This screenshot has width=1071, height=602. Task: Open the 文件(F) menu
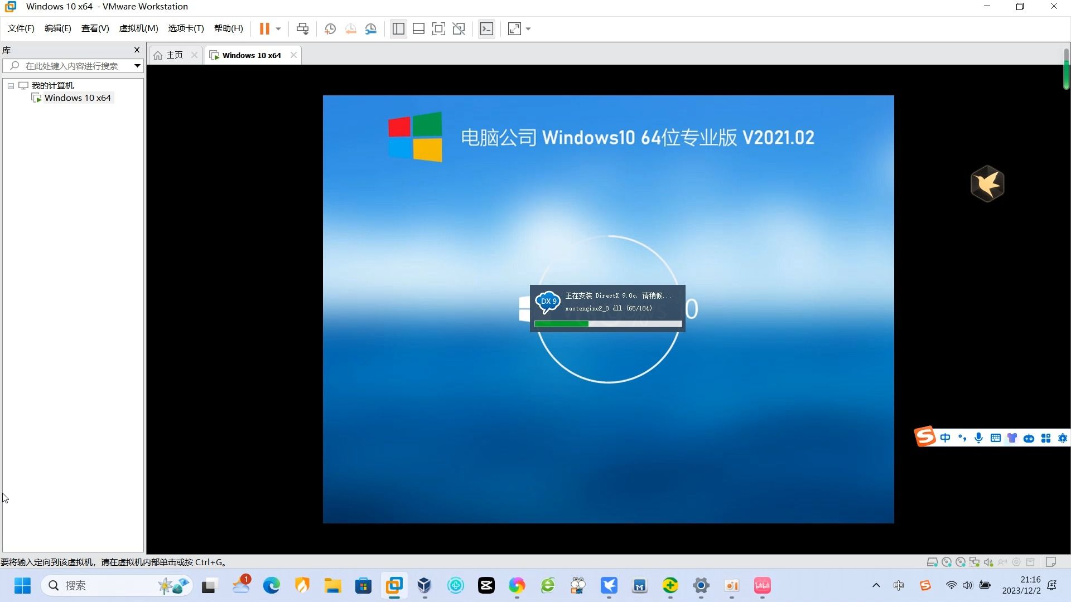click(x=21, y=28)
